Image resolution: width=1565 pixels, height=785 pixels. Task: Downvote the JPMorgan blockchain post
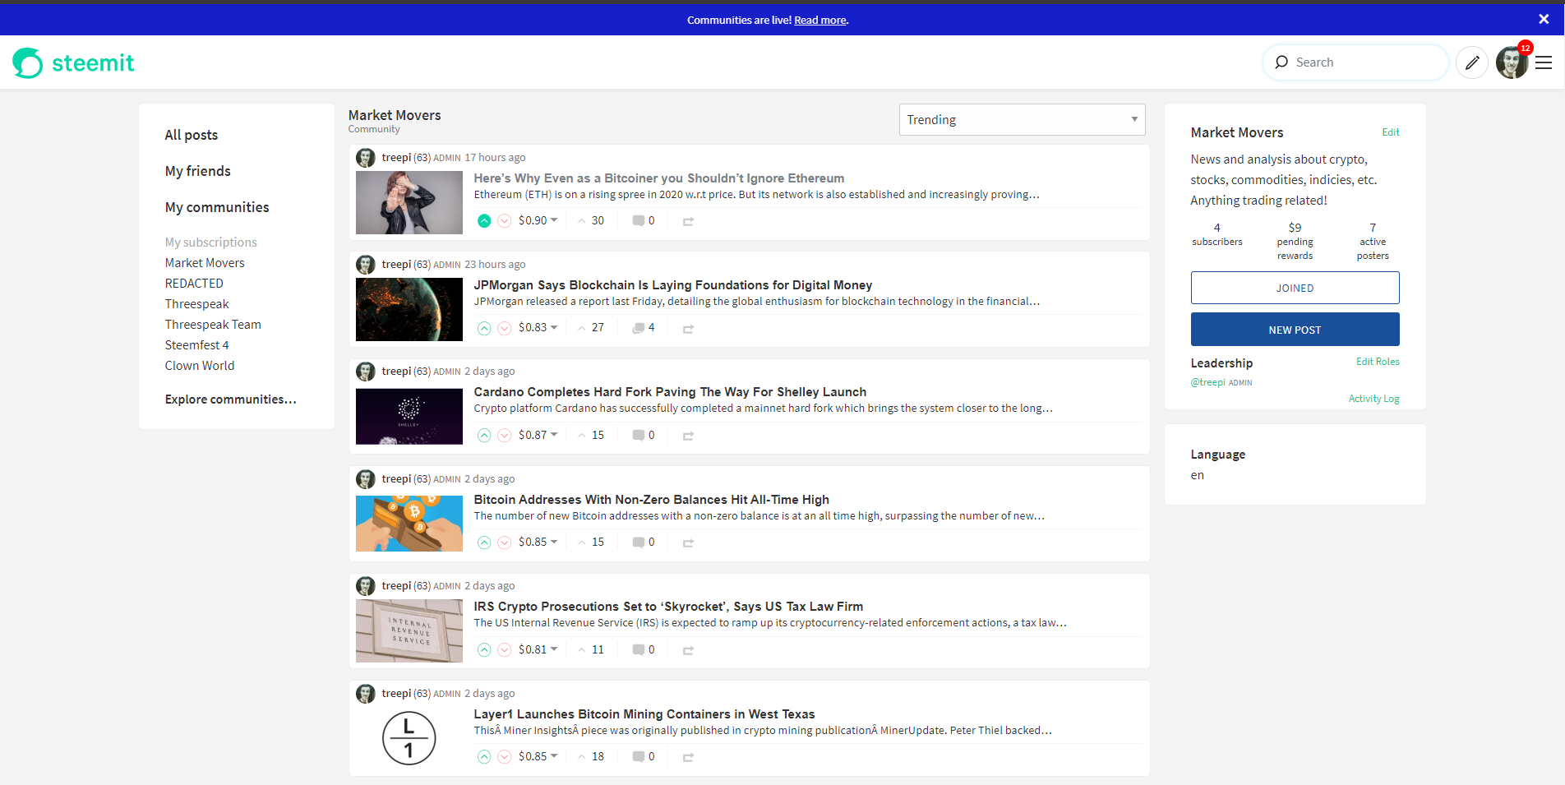point(504,327)
